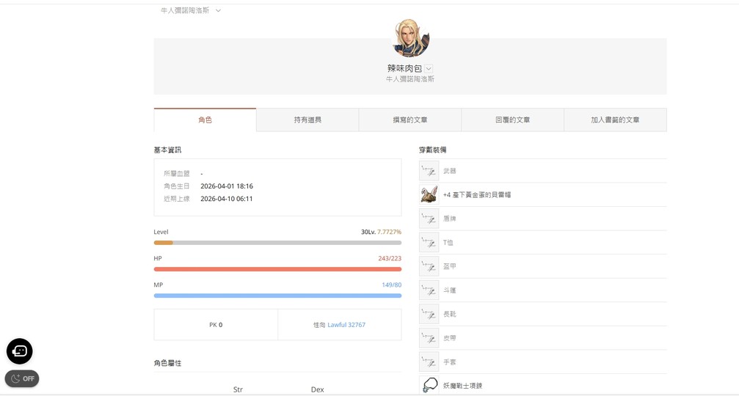Click the Lawful 32767 alignment link
Viewport: 739px width, 396px height.
[x=346, y=325]
